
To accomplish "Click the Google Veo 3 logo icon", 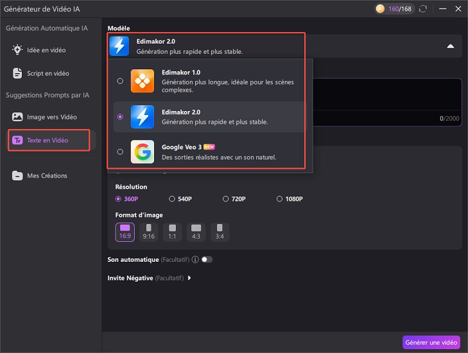I will coord(143,152).
